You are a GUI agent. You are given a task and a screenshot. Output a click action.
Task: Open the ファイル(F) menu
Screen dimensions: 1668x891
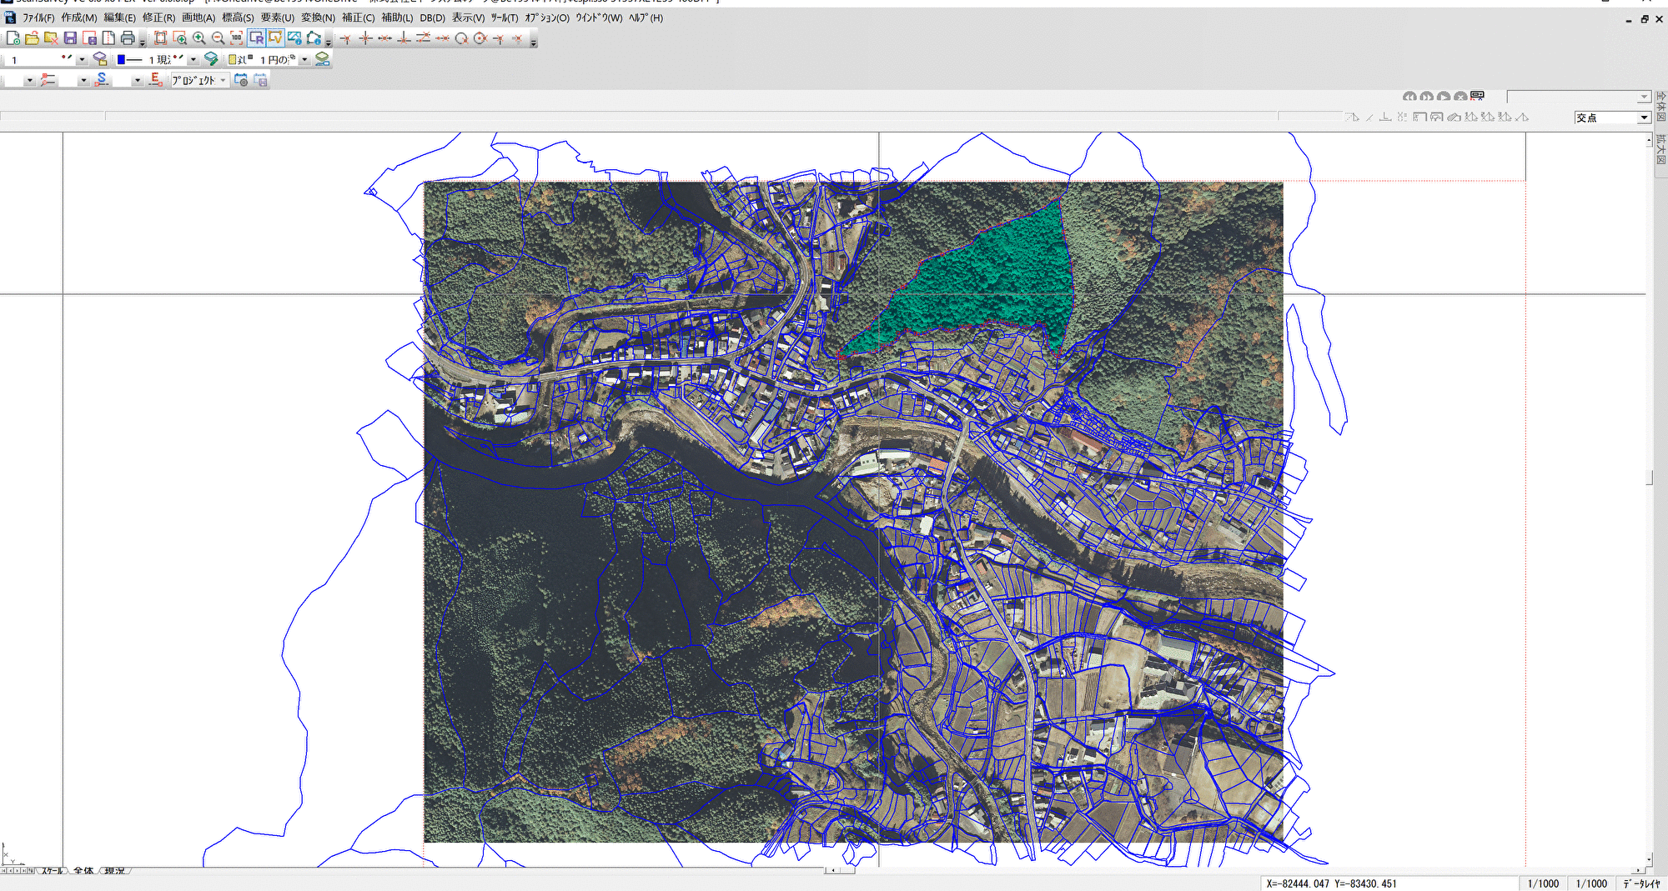click(x=38, y=18)
